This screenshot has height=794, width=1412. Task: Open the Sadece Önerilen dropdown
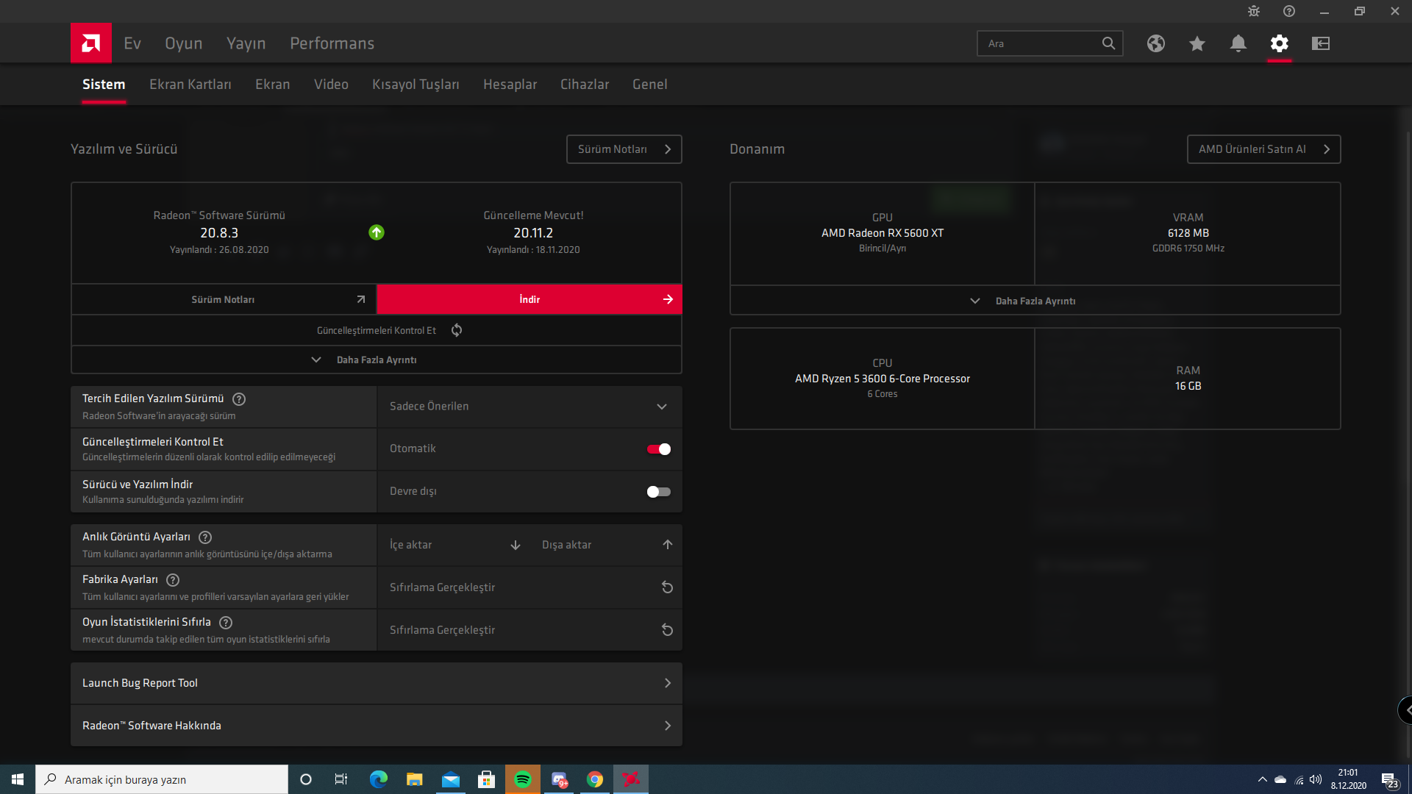click(529, 407)
